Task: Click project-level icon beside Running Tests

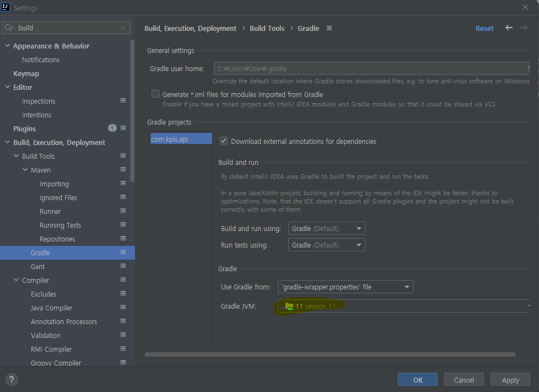Action: point(123,224)
